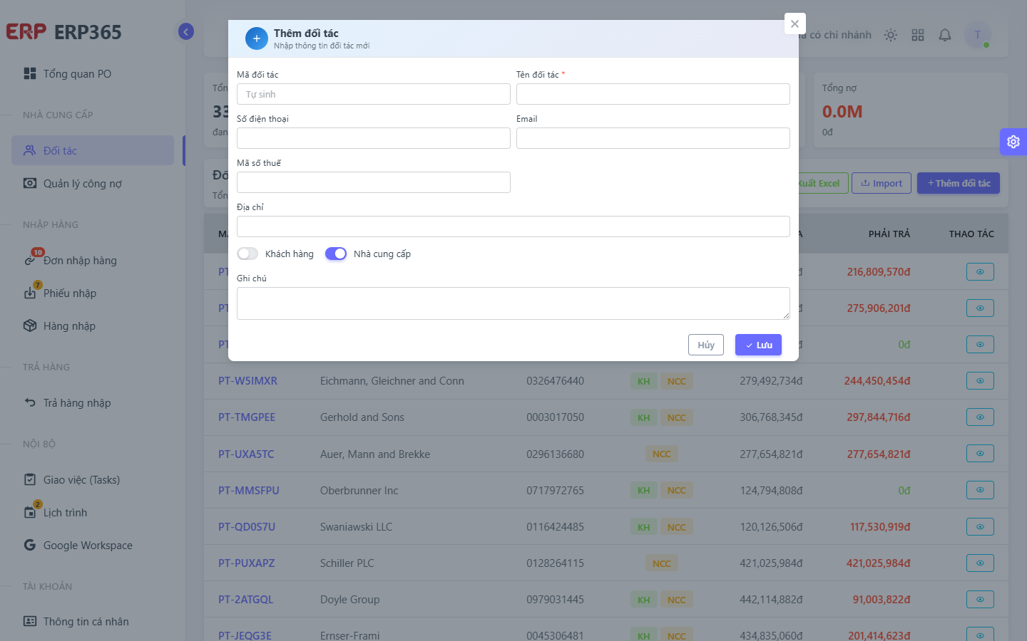Collapse sidebar with the chevron button
The image size is (1027, 641).
(186, 31)
